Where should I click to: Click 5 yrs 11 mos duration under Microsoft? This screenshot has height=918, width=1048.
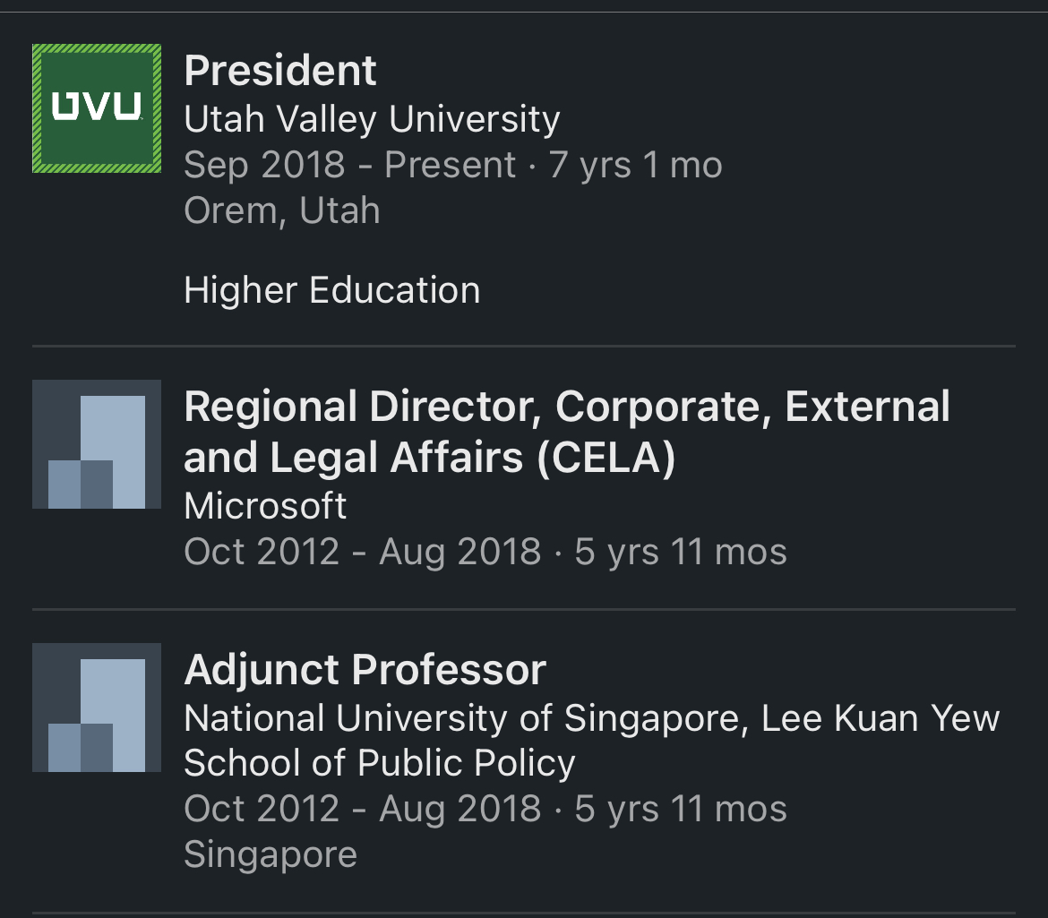point(681,552)
